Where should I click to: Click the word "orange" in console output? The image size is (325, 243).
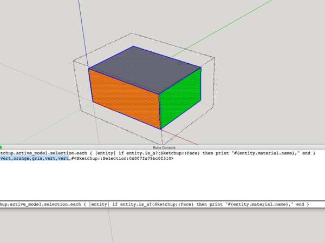[x=22, y=159]
